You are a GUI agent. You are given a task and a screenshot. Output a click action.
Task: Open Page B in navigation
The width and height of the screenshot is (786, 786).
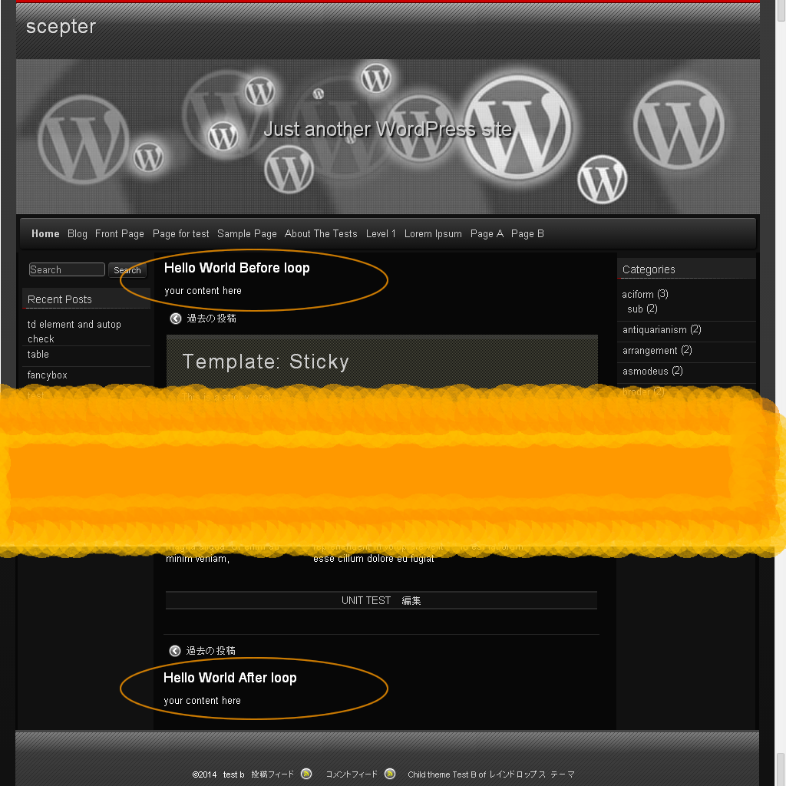tap(527, 233)
